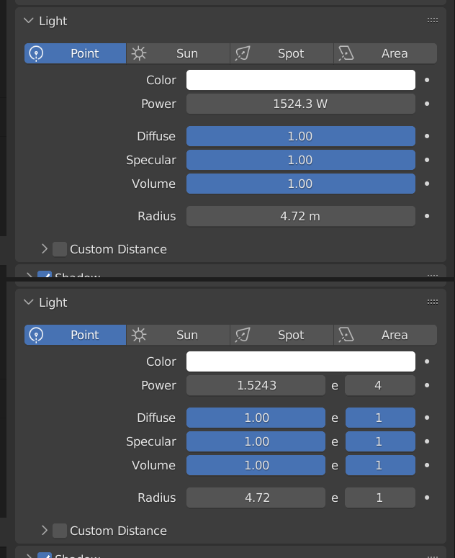Screen dimensions: 455x558
Task: Select Area light type in upper panel
Action: point(385,53)
